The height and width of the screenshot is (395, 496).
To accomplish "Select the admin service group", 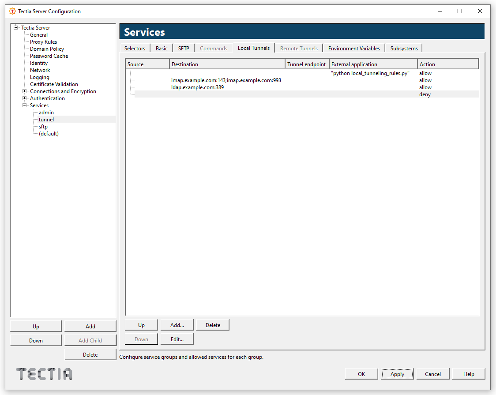I will 46,112.
